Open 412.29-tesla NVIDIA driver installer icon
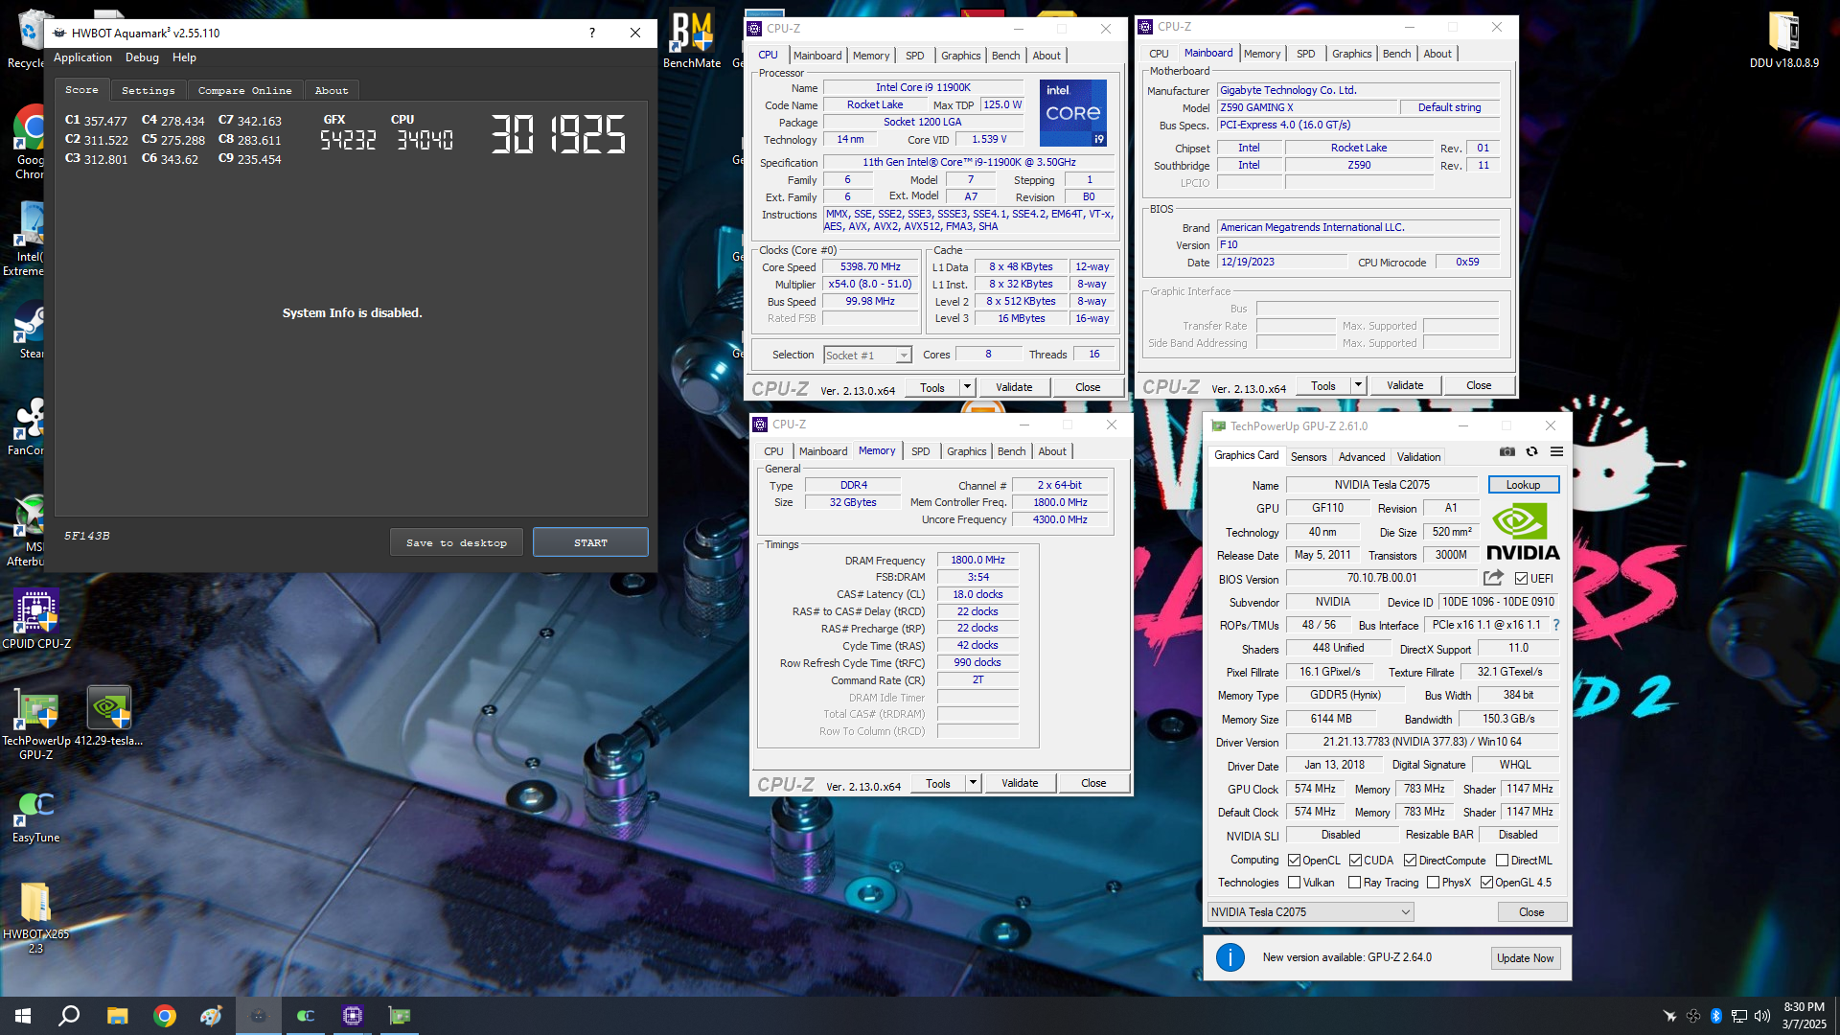1840x1035 pixels. [x=108, y=717]
